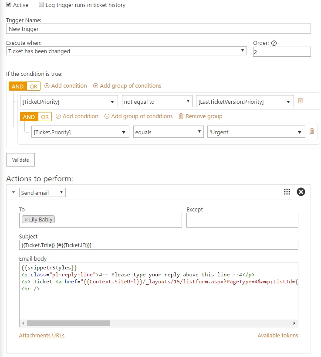Click the Validate button
This screenshot has width=321, height=357.
point(20,160)
